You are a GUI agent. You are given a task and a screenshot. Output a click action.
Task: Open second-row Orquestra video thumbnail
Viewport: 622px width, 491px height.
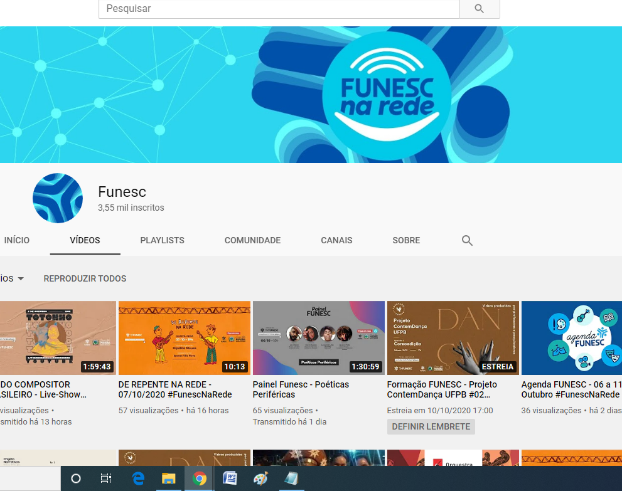click(x=453, y=458)
